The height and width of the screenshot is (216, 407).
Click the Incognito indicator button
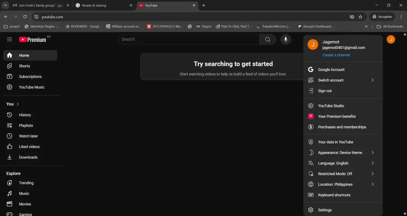(x=382, y=17)
